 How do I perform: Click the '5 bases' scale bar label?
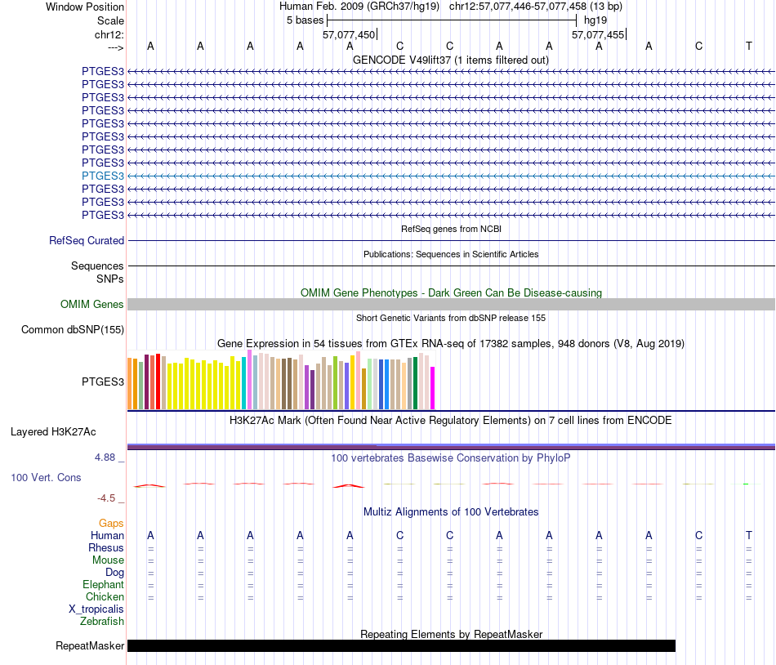click(305, 20)
